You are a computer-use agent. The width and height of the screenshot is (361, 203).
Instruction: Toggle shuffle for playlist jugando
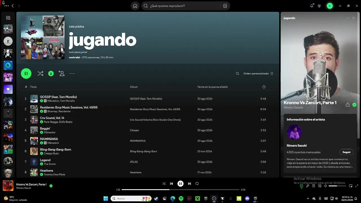[x=40, y=74]
